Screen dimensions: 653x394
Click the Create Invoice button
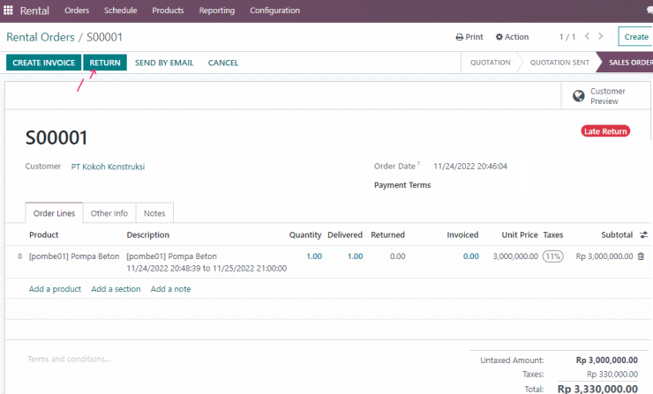[x=44, y=63]
